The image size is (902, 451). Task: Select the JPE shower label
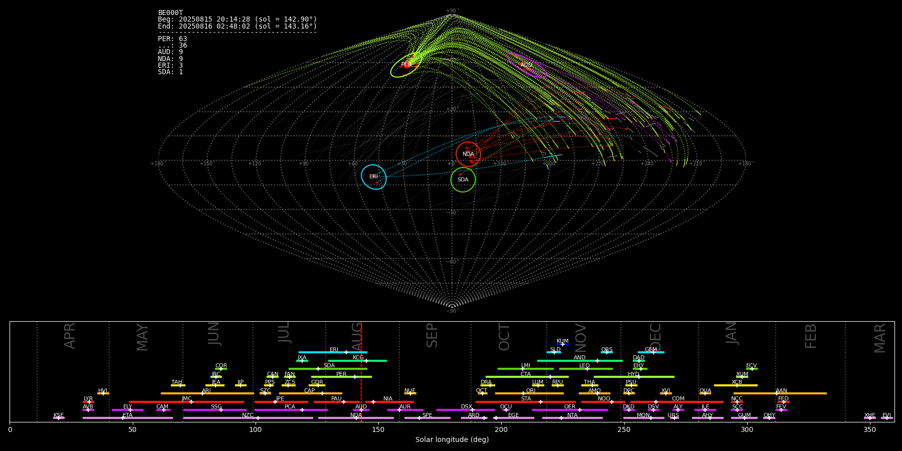280,399
